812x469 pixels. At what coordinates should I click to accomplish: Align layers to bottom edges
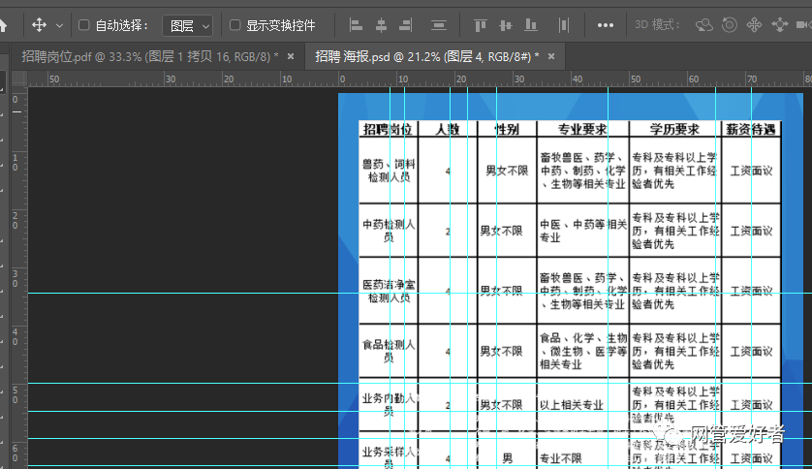pyautogui.click(x=531, y=25)
